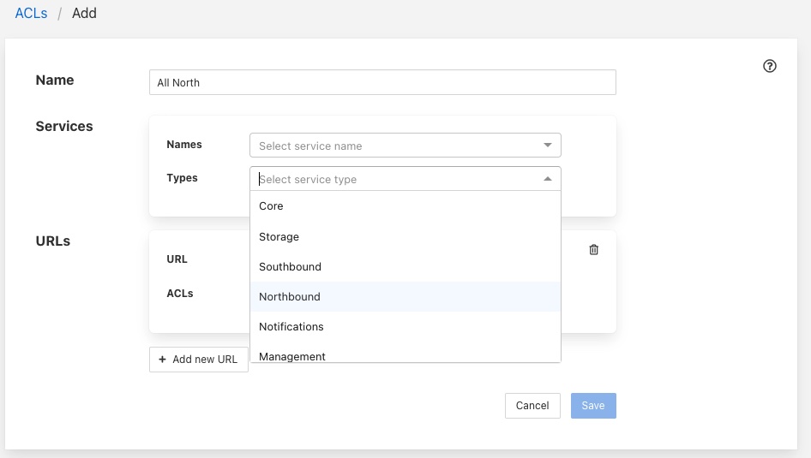The image size is (811, 458).
Task: Click the Add breadcrumb item
Action: tap(84, 14)
